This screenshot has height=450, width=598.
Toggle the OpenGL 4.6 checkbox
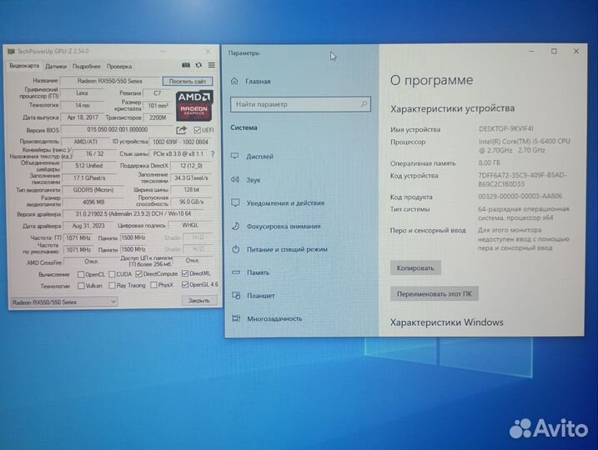[x=185, y=285]
